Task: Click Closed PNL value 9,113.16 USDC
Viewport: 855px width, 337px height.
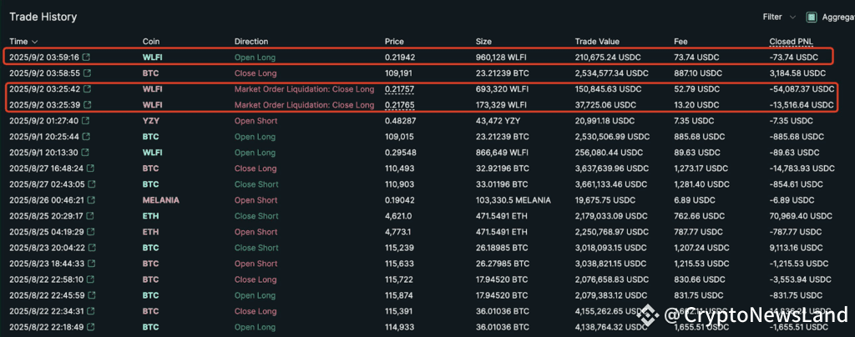Action: tap(795, 248)
